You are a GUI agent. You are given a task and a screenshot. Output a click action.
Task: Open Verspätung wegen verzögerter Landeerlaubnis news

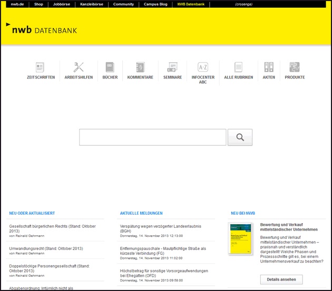click(159, 226)
